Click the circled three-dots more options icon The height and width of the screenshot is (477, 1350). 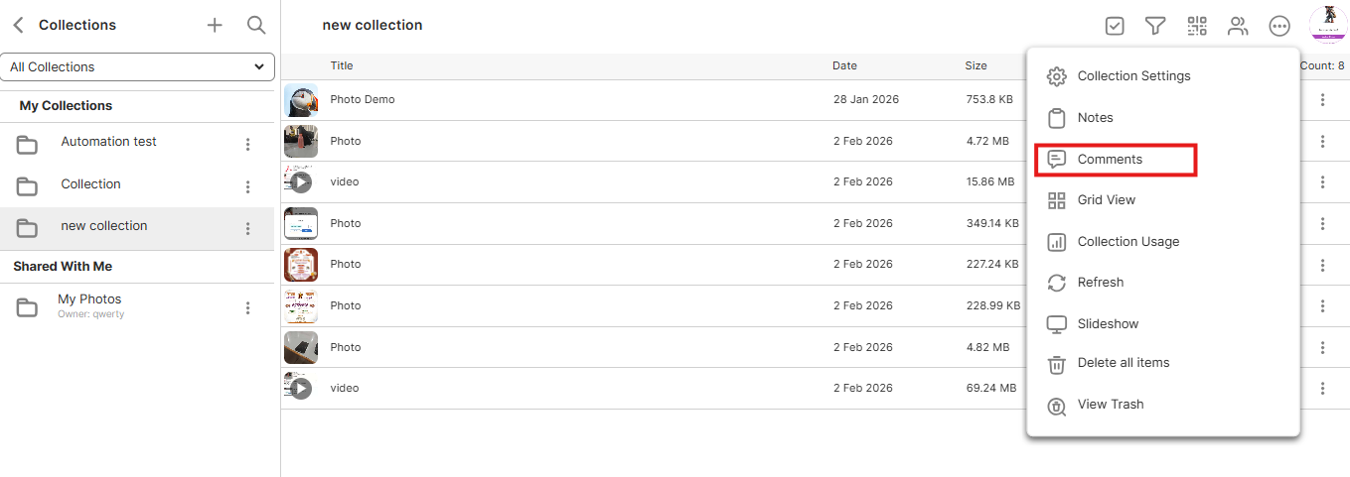coord(1279,26)
